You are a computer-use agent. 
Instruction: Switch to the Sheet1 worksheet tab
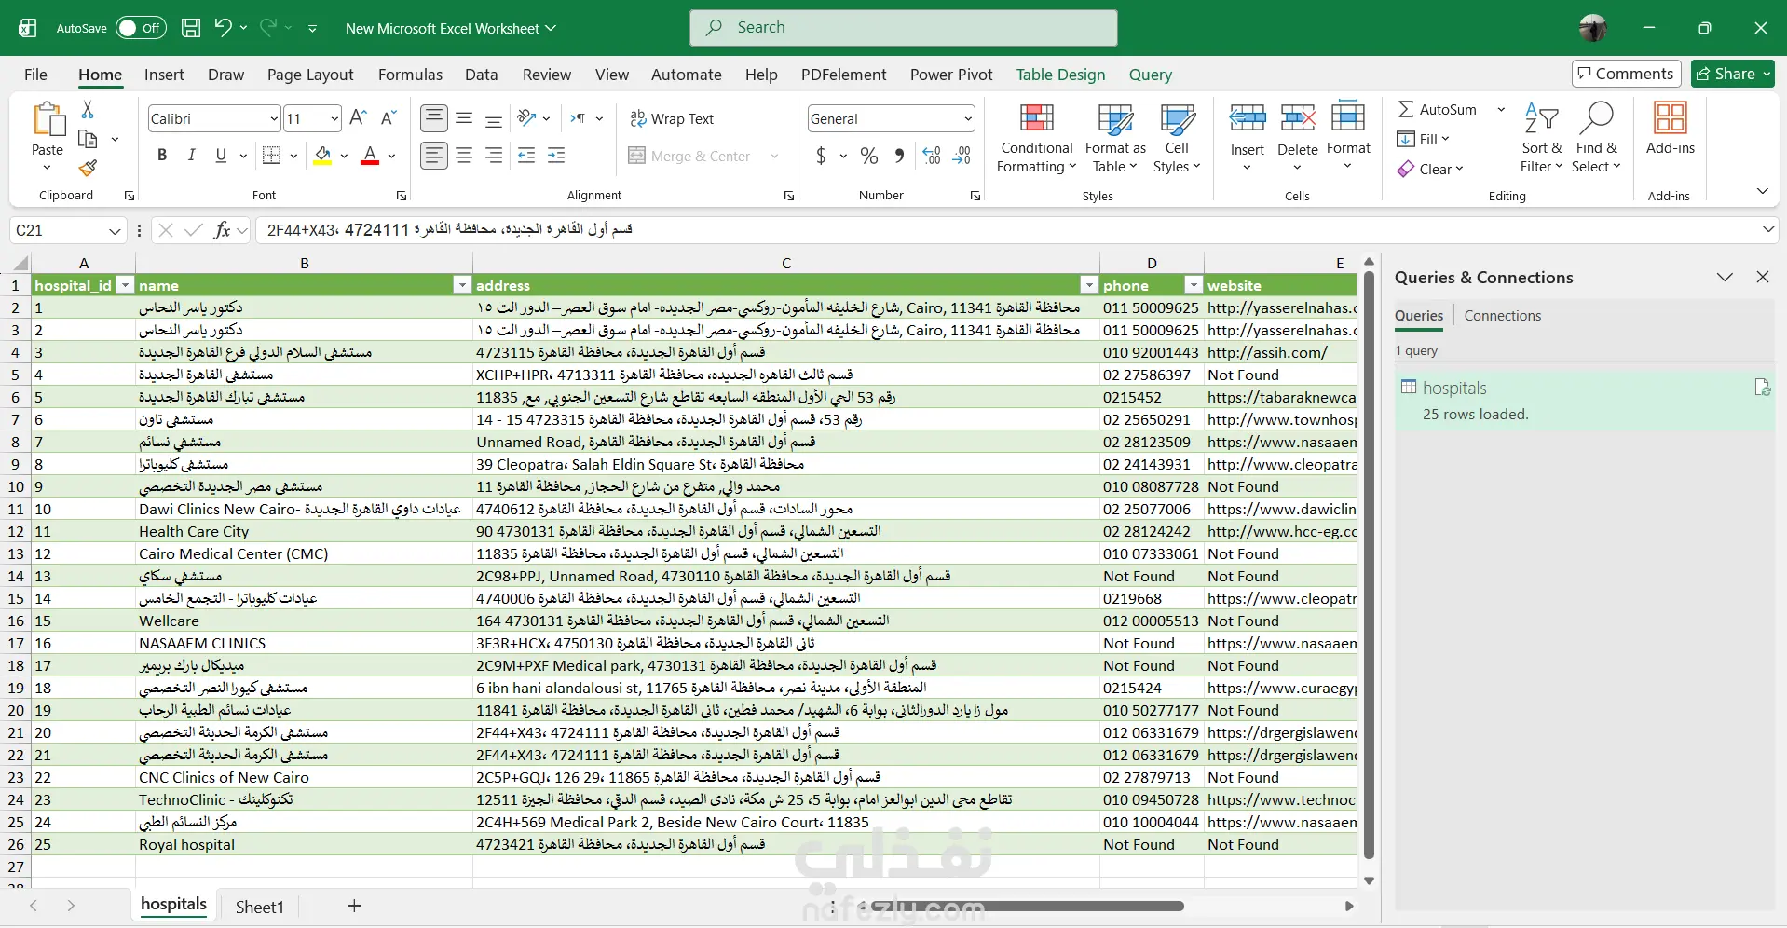tap(259, 907)
